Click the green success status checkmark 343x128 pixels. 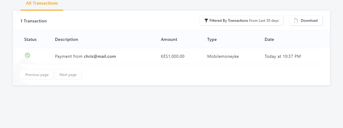coord(28,55)
